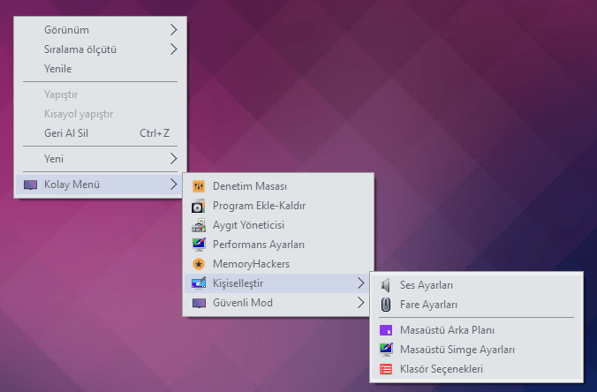
Task: Open Klasör Seçenekleri
Action: [x=476, y=369]
